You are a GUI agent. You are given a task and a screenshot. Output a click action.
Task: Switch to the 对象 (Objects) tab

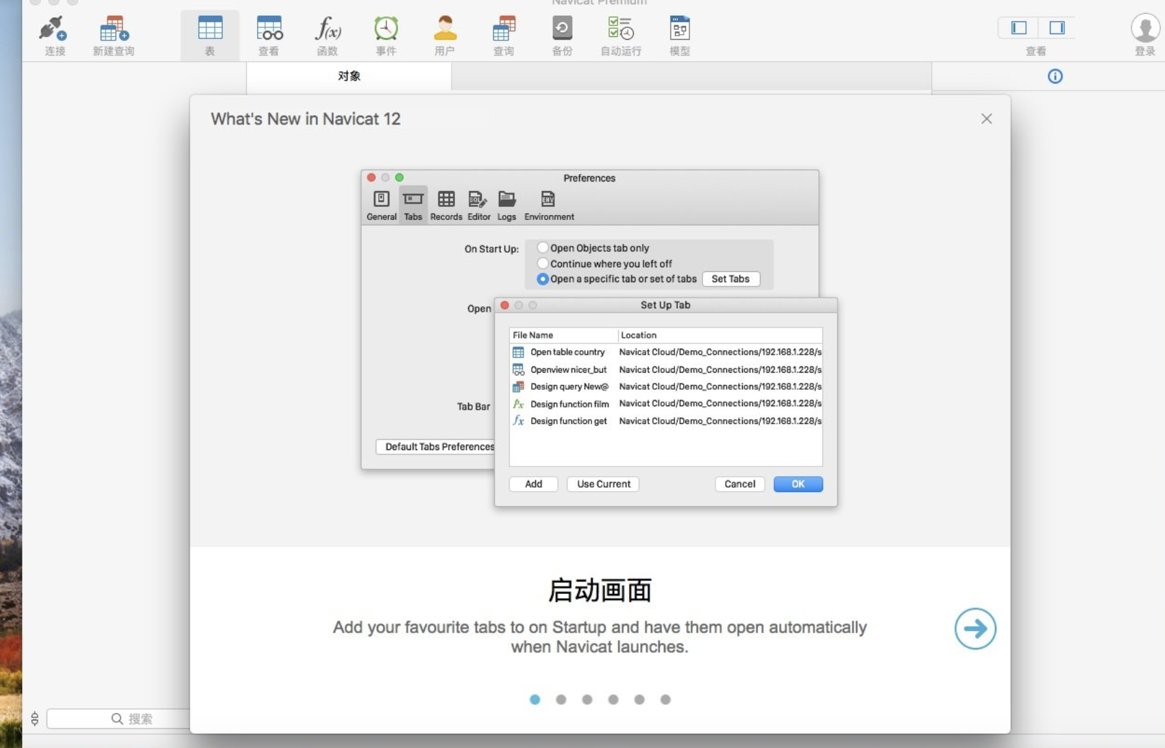pos(349,76)
